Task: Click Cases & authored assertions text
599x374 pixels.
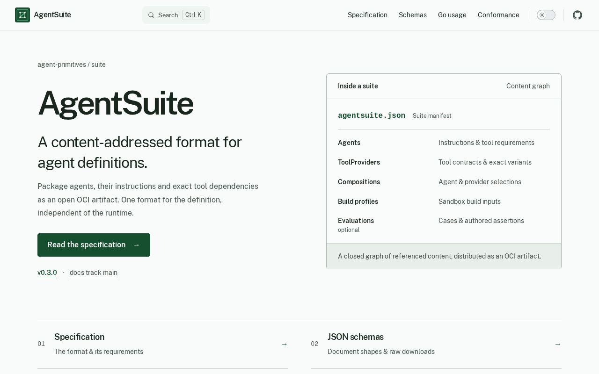Action: click(x=481, y=221)
